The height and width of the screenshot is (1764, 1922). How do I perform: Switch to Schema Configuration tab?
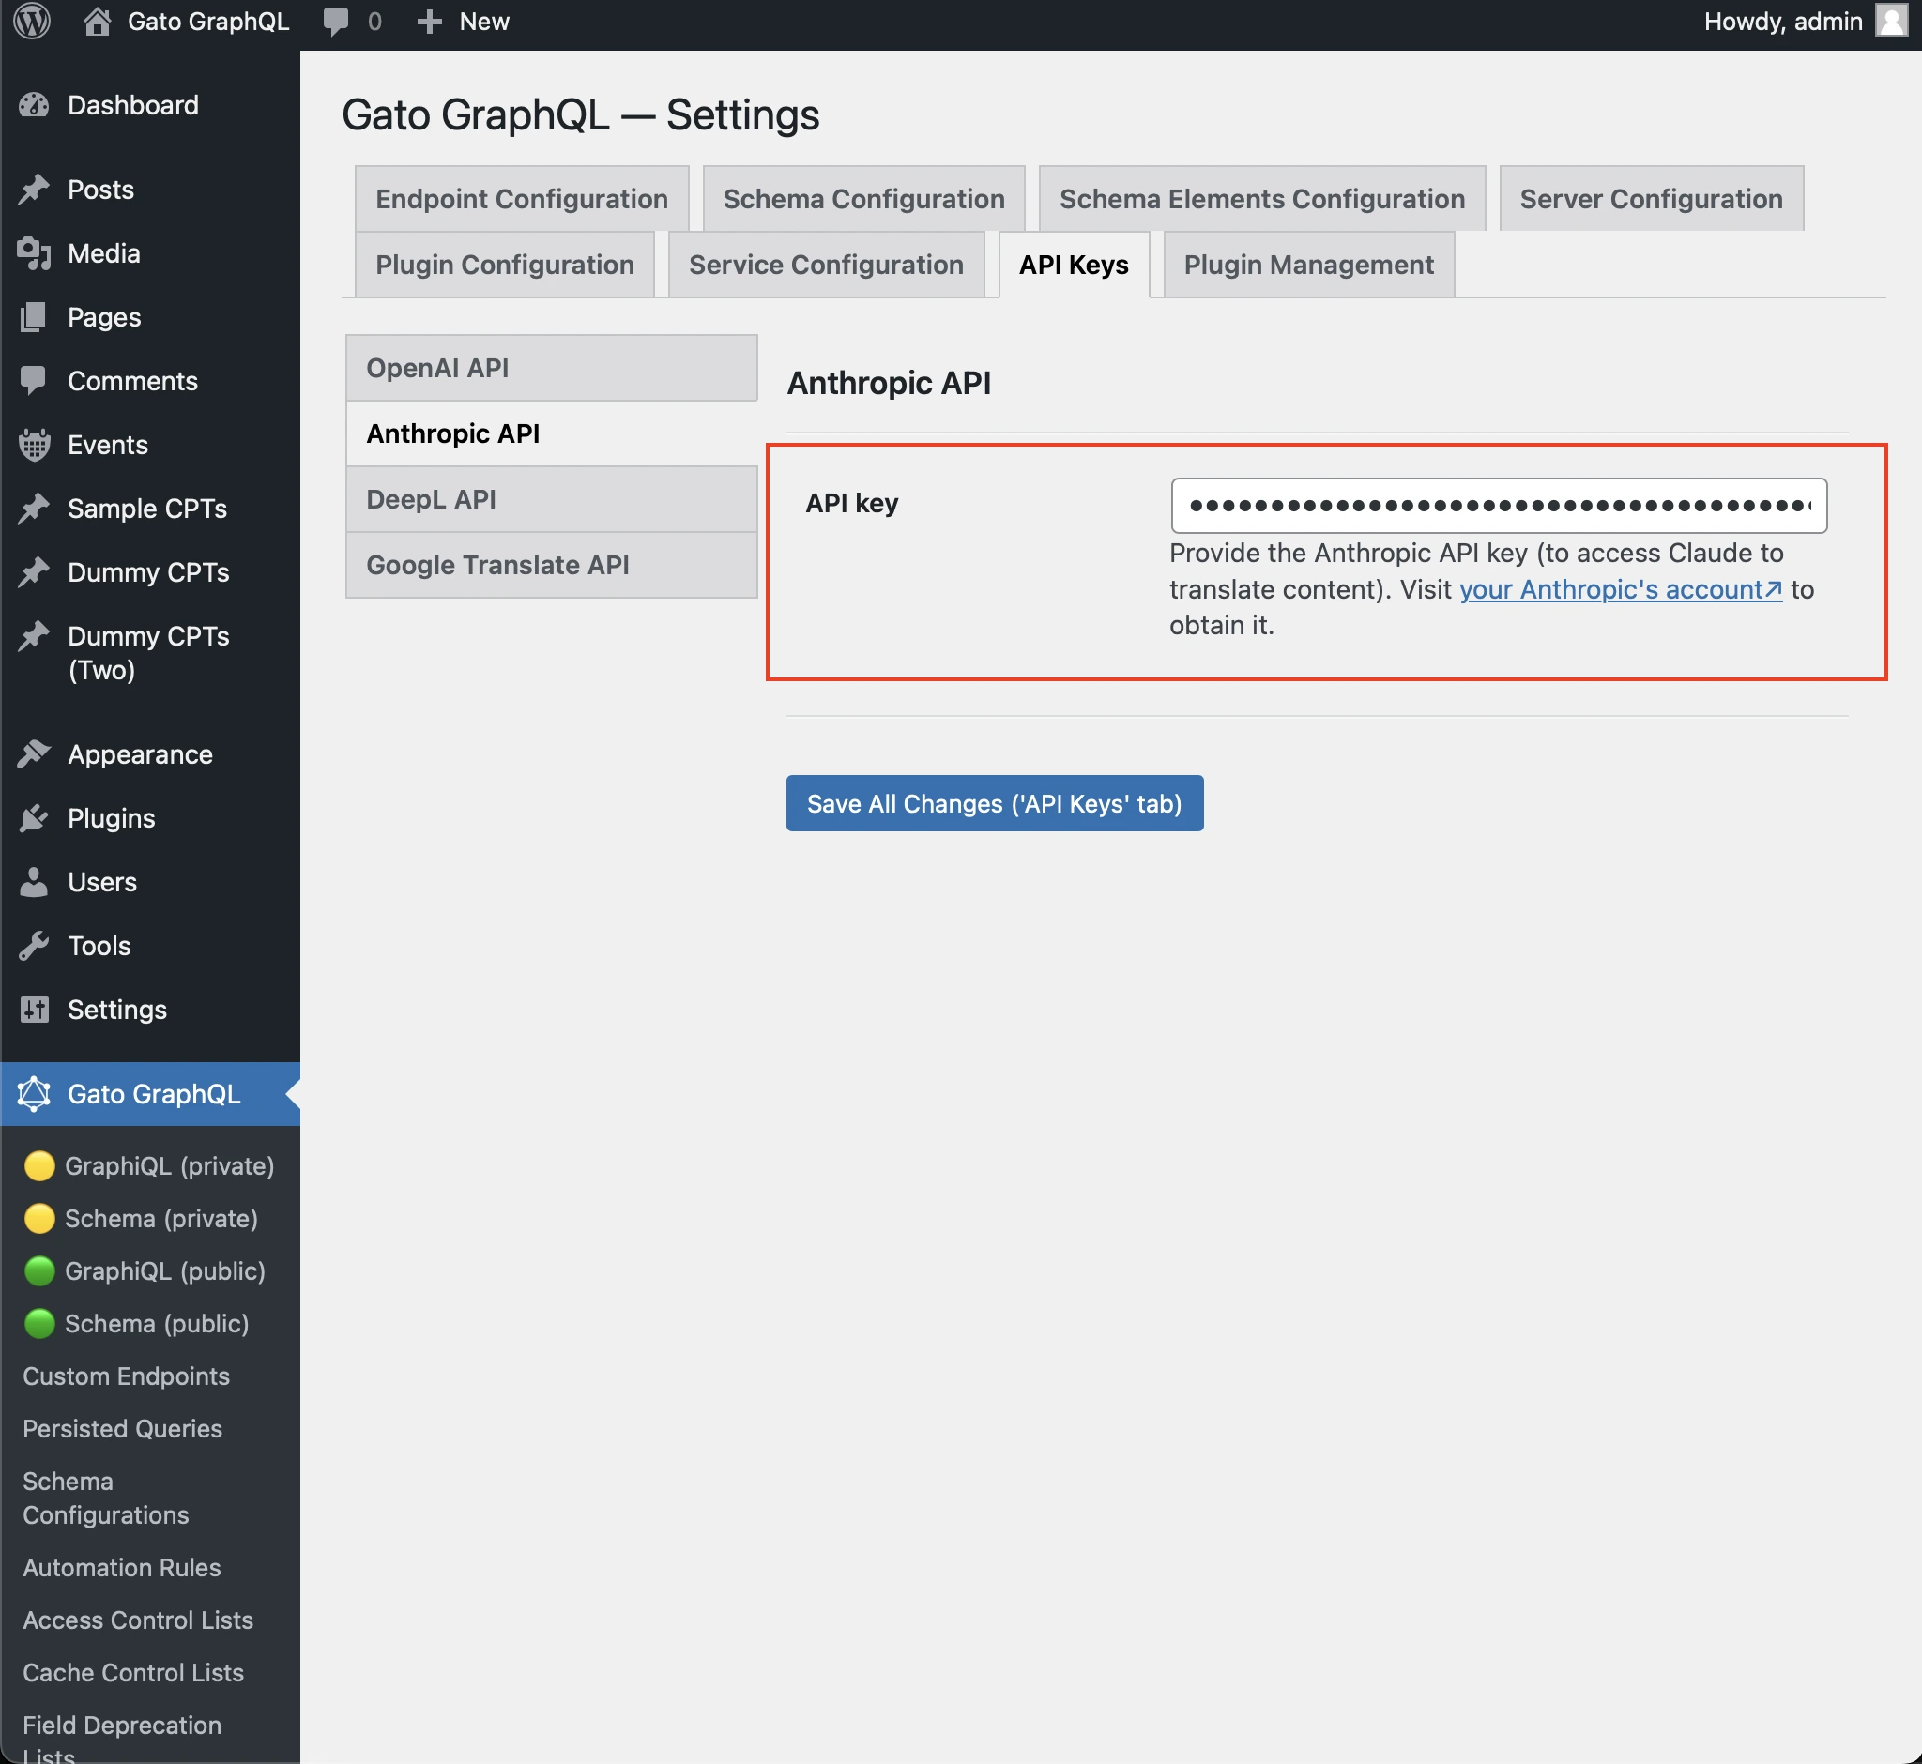point(863,199)
